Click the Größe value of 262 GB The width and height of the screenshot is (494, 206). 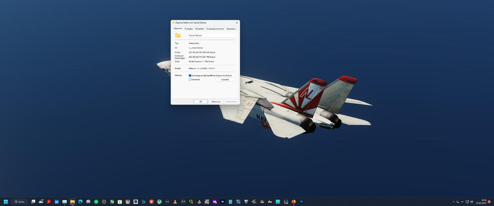[202, 52]
